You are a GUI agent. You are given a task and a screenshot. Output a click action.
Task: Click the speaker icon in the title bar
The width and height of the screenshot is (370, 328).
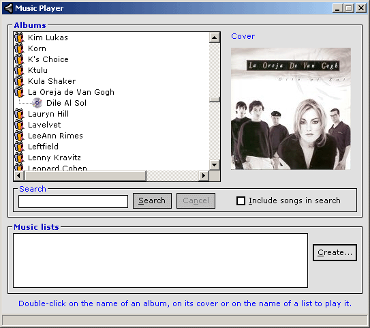8,8
